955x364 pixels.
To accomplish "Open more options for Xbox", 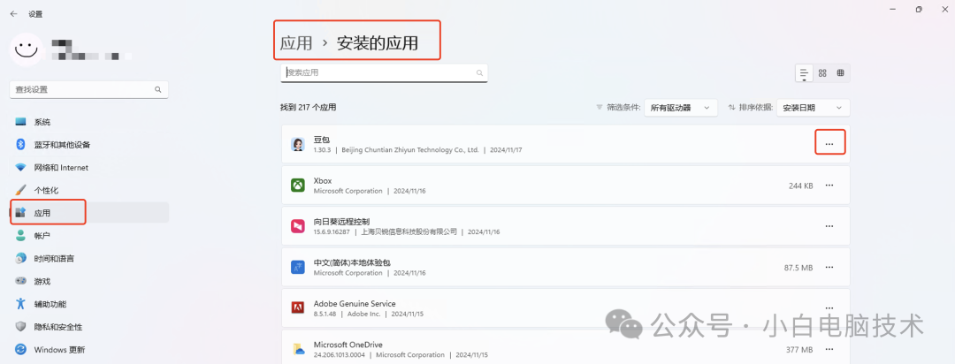I will (829, 185).
